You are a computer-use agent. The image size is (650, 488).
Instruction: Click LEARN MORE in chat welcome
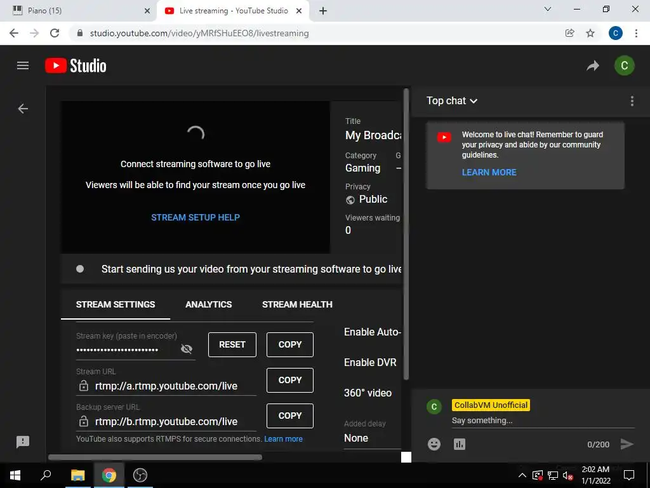pos(489,172)
